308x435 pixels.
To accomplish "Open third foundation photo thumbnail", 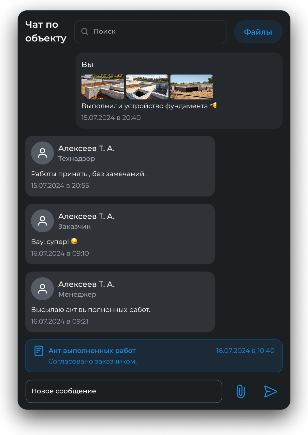I will click(192, 87).
